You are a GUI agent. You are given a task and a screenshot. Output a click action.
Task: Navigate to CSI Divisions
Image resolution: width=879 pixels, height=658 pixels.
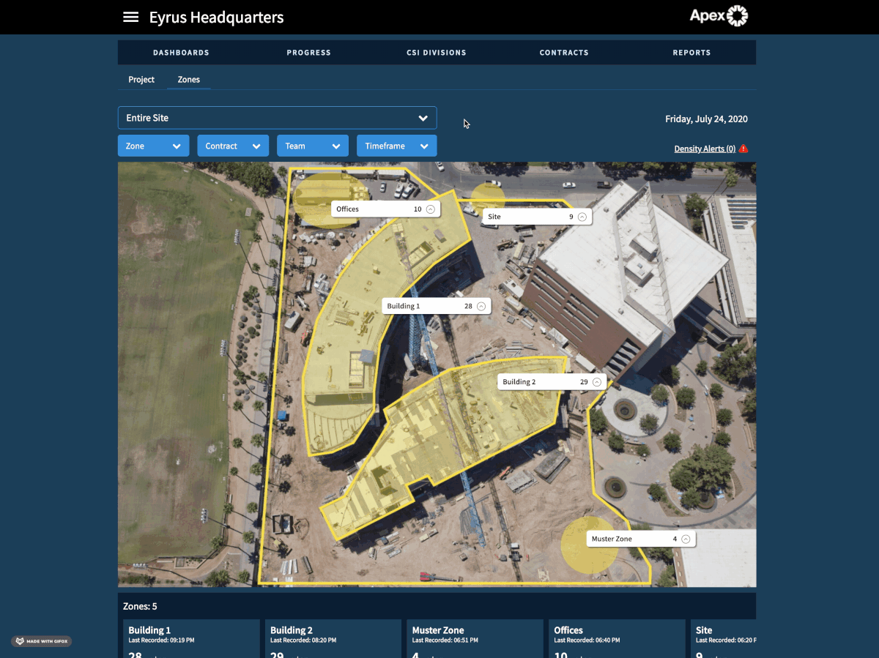(x=437, y=52)
